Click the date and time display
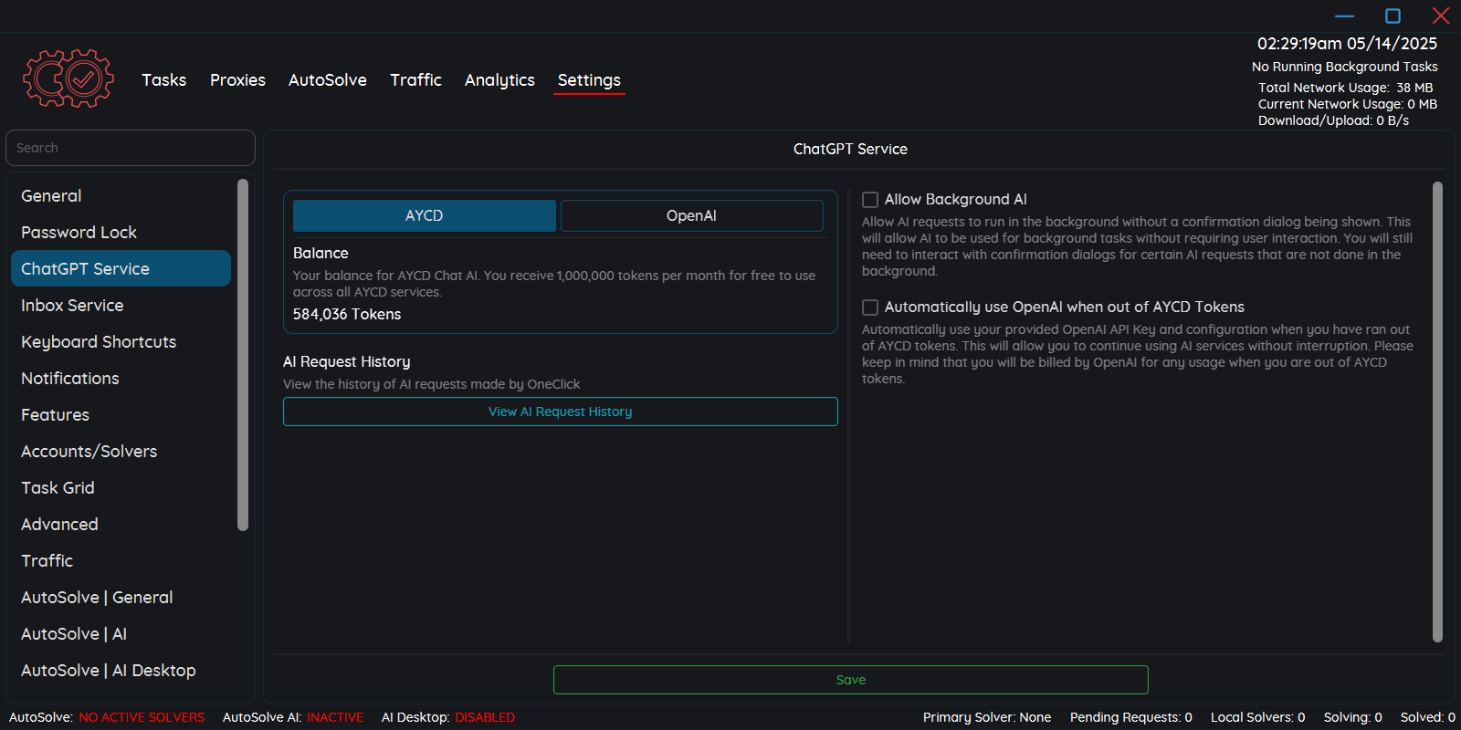Screen dimensions: 1461x730 [1347, 44]
